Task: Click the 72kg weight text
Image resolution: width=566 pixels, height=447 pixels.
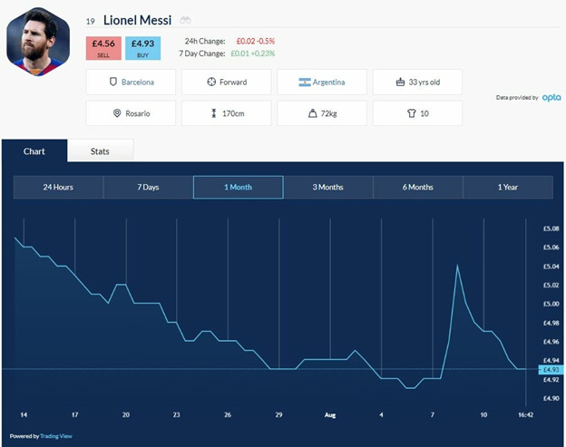Action: tap(329, 113)
